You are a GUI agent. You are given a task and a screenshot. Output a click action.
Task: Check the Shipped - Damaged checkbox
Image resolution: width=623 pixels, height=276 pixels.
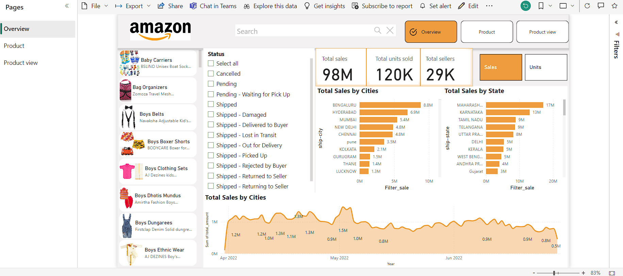pos(211,114)
